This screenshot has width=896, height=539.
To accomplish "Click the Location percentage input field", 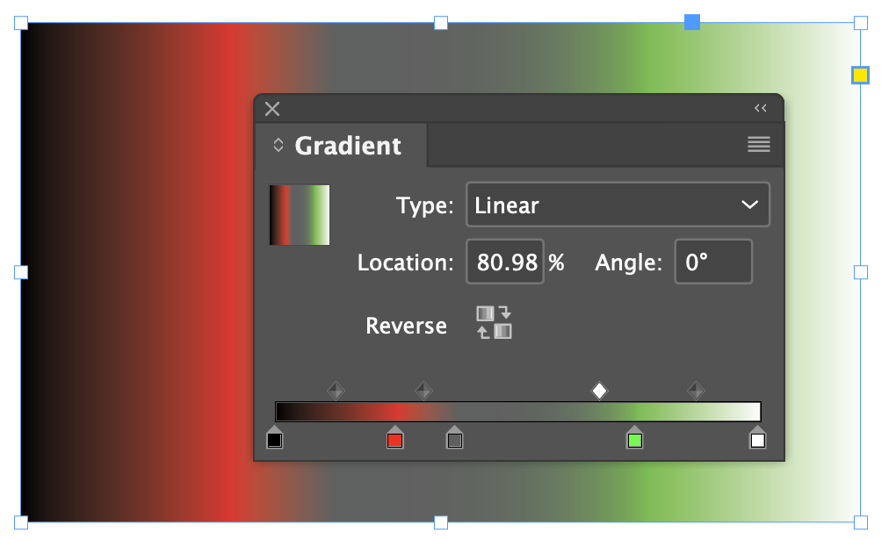I will [504, 261].
